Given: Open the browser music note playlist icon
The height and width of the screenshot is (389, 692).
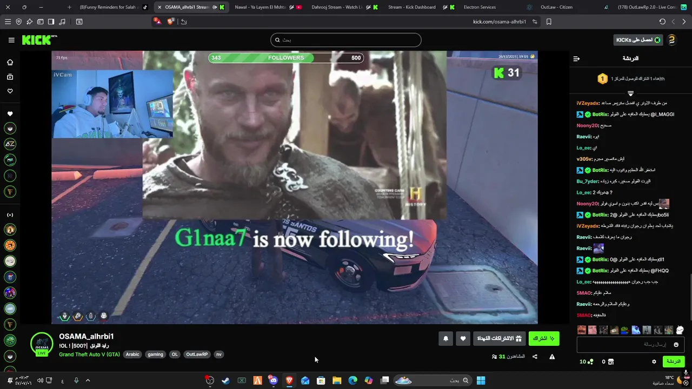Looking at the screenshot, I should click(x=62, y=22).
